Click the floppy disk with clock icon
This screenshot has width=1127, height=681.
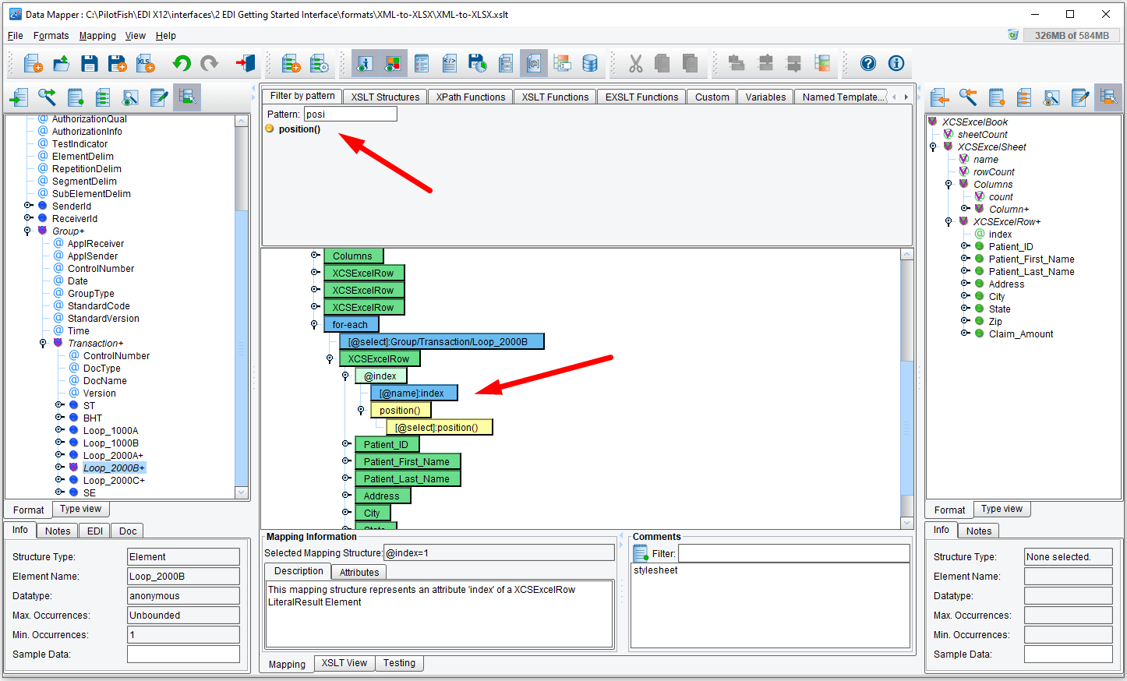coord(478,63)
